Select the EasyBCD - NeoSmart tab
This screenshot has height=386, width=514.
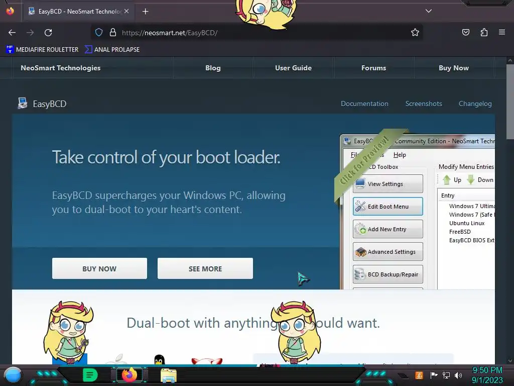[x=79, y=12]
